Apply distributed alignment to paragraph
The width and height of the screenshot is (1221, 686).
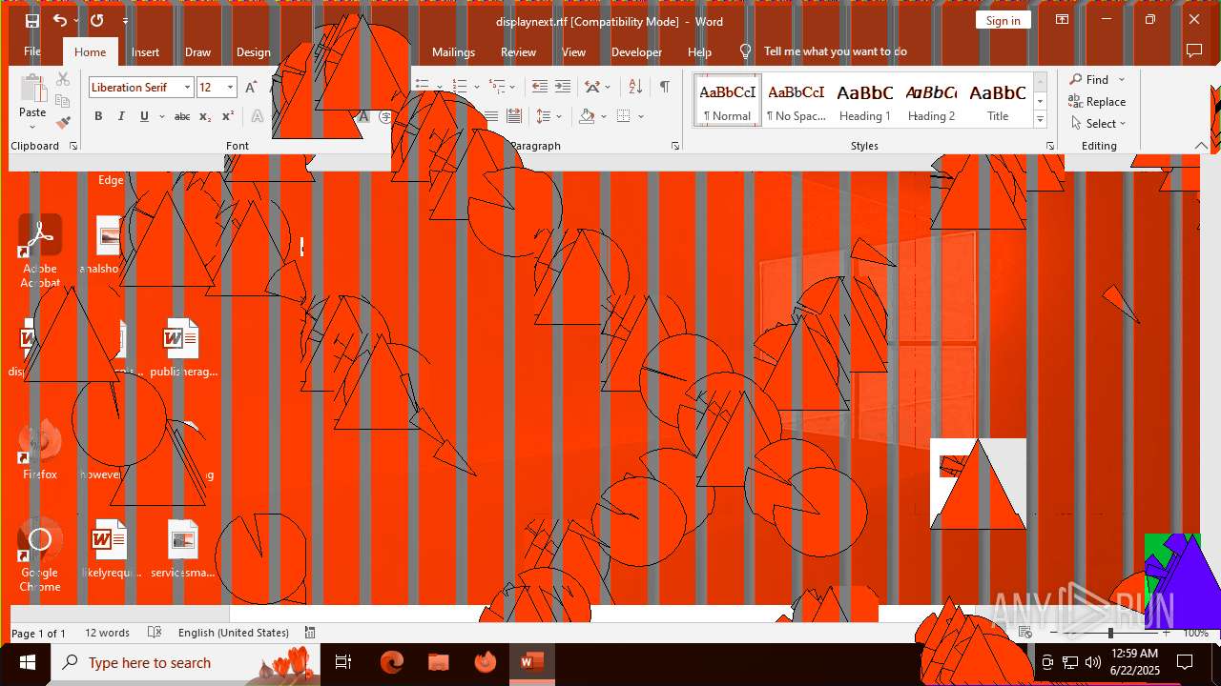coord(514,116)
